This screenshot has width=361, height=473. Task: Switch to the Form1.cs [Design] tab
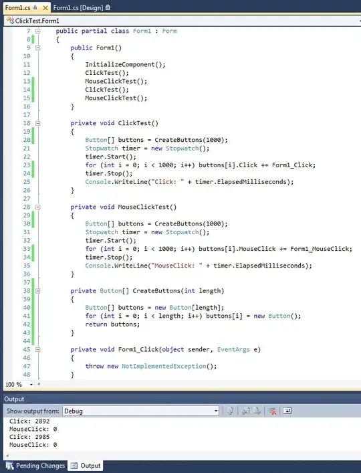82,7
